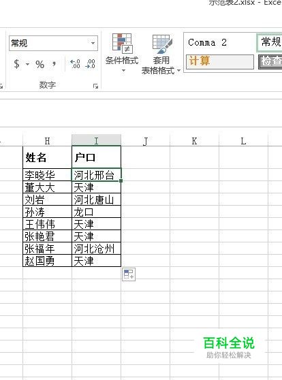Open the Quick Analysis options button

(x=129, y=274)
